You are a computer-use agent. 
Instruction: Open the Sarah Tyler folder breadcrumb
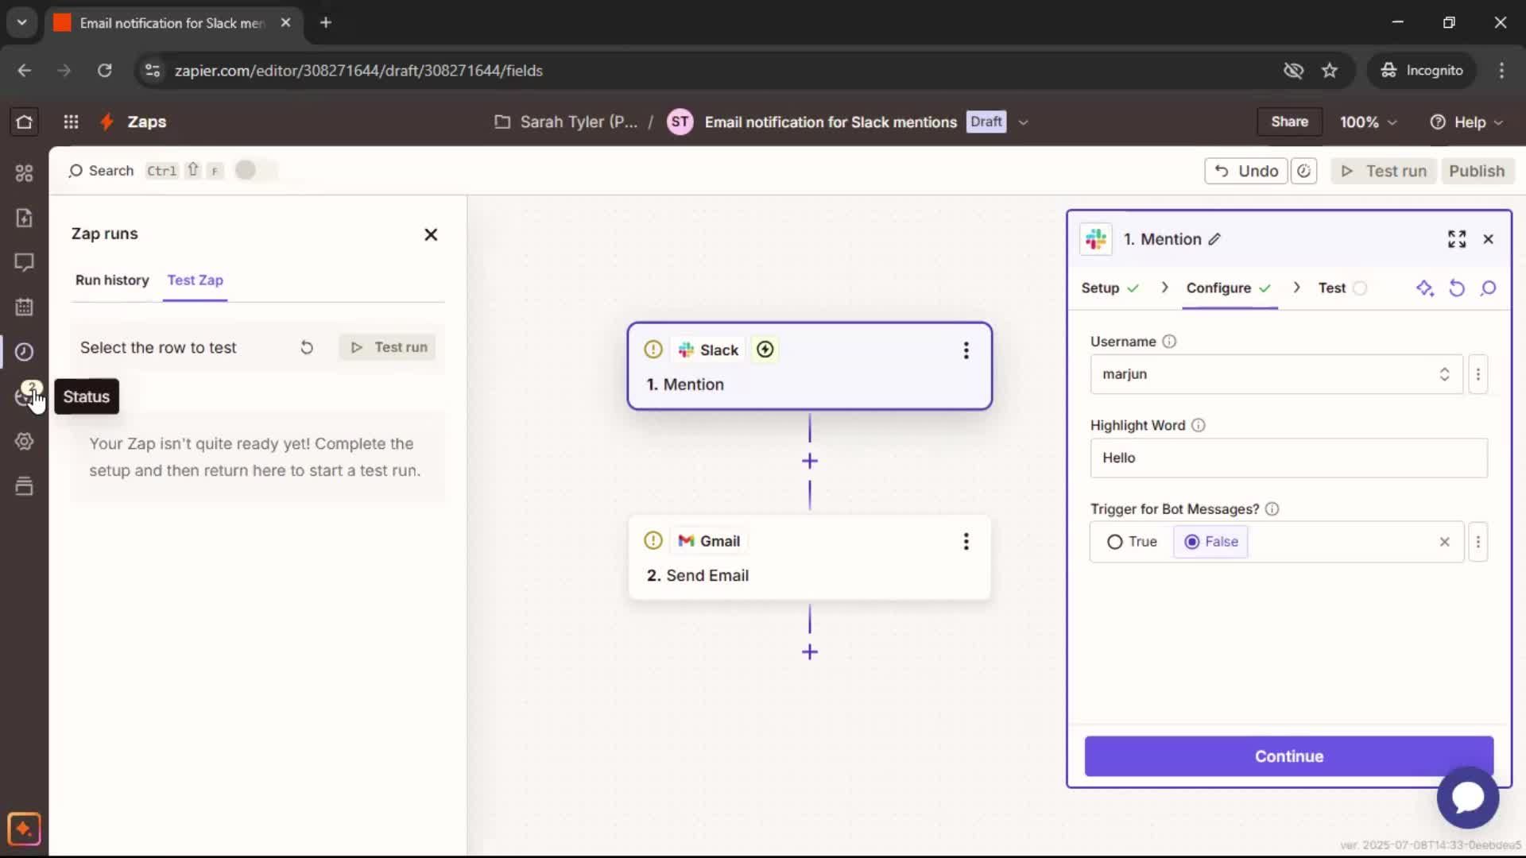click(566, 122)
